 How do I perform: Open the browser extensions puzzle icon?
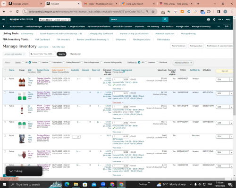209,12
